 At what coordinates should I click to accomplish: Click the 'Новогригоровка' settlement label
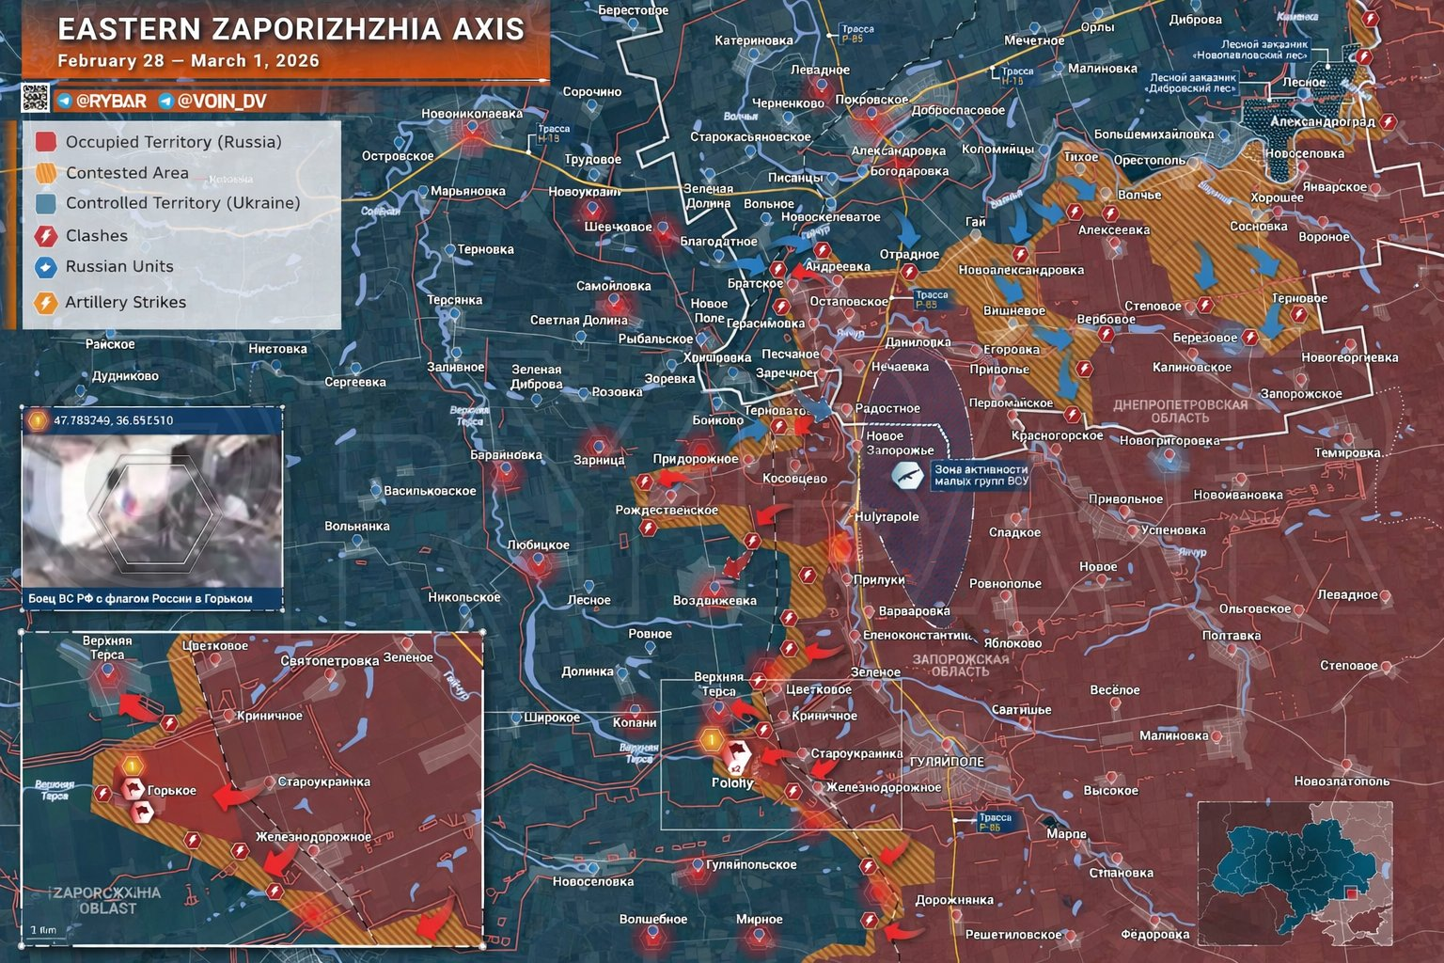pyautogui.click(x=1169, y=440)
